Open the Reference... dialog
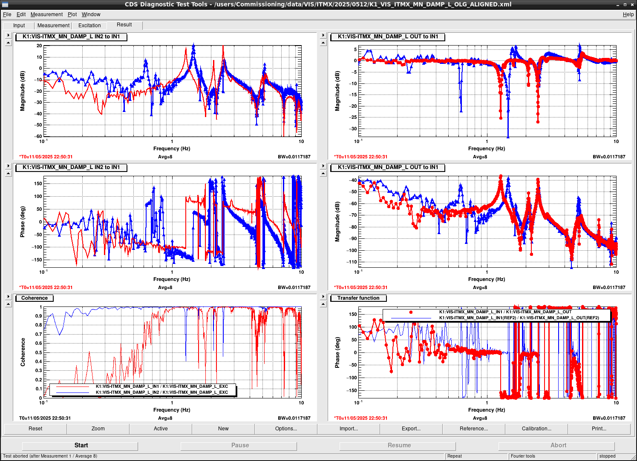 point(474,429)
